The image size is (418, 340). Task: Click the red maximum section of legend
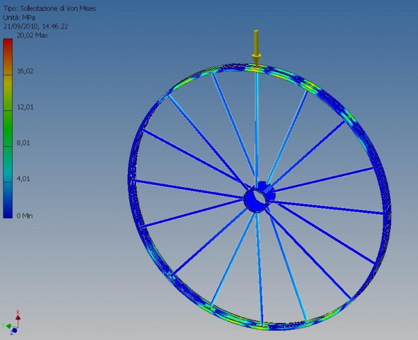(x=8, y=57)
